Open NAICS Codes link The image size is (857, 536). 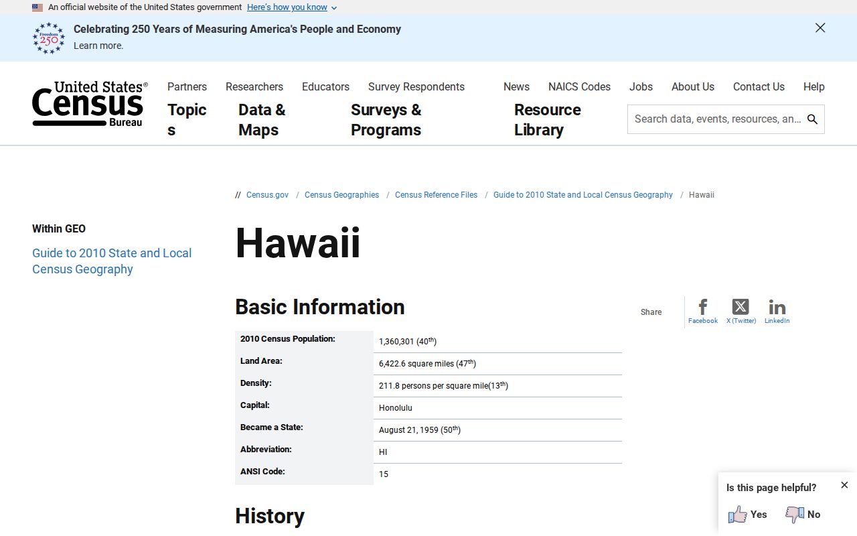point(579,86)
